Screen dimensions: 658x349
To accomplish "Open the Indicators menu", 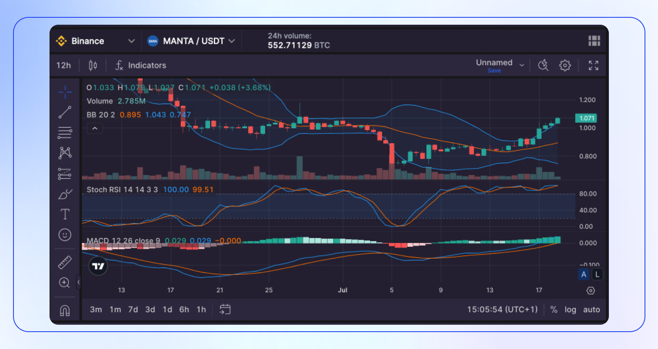I will pos(140,65).
